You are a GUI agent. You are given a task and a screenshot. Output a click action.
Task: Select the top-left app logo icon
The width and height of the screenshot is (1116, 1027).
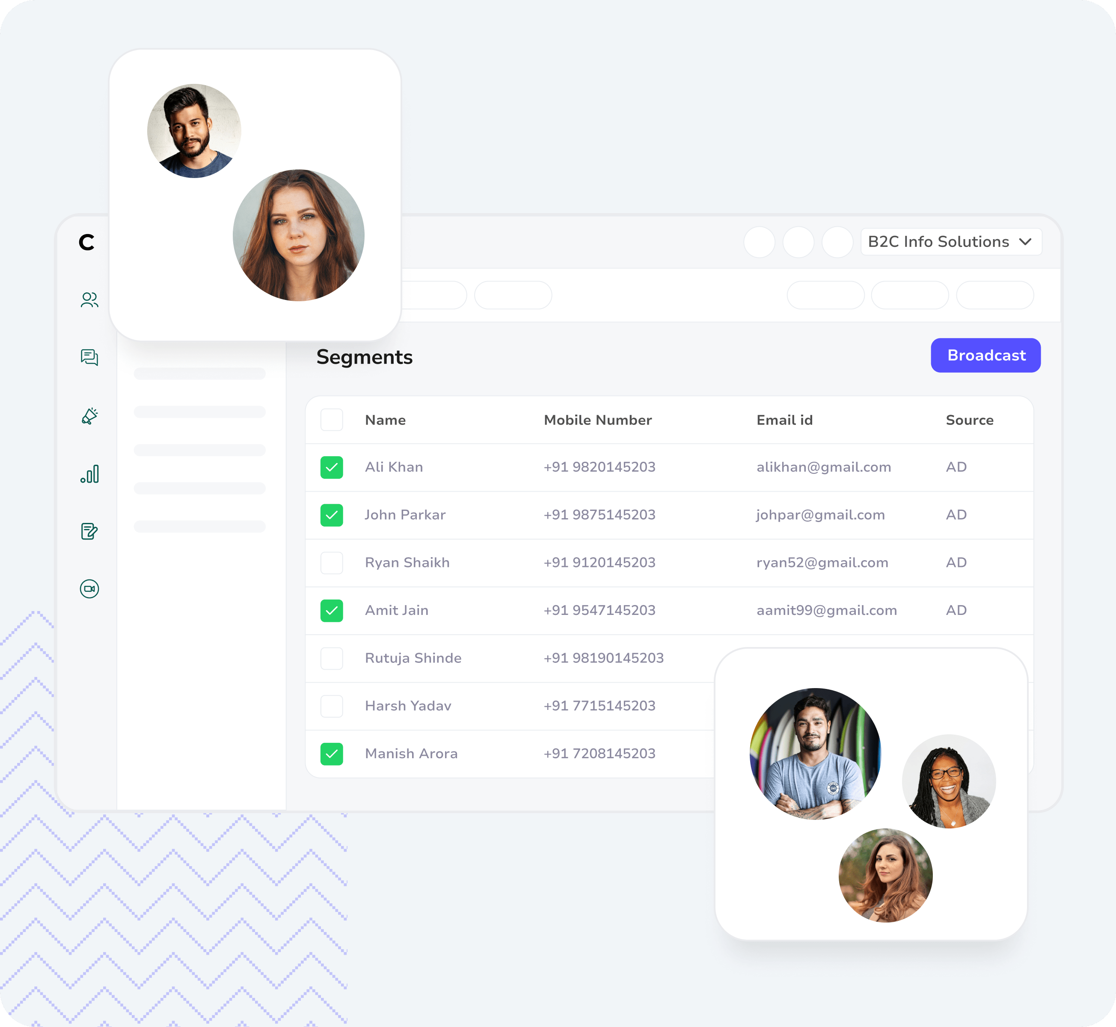tap(89, 242)
